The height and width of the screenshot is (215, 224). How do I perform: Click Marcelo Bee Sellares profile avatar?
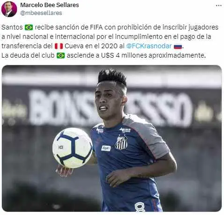(9, 9)
